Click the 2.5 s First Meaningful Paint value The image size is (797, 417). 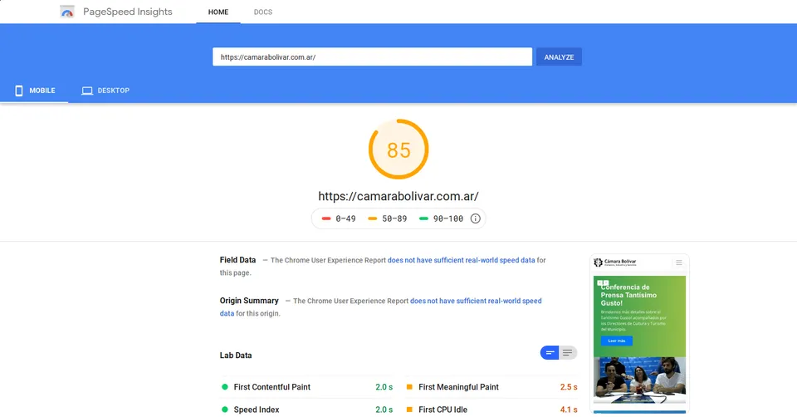tap(569, 387)
